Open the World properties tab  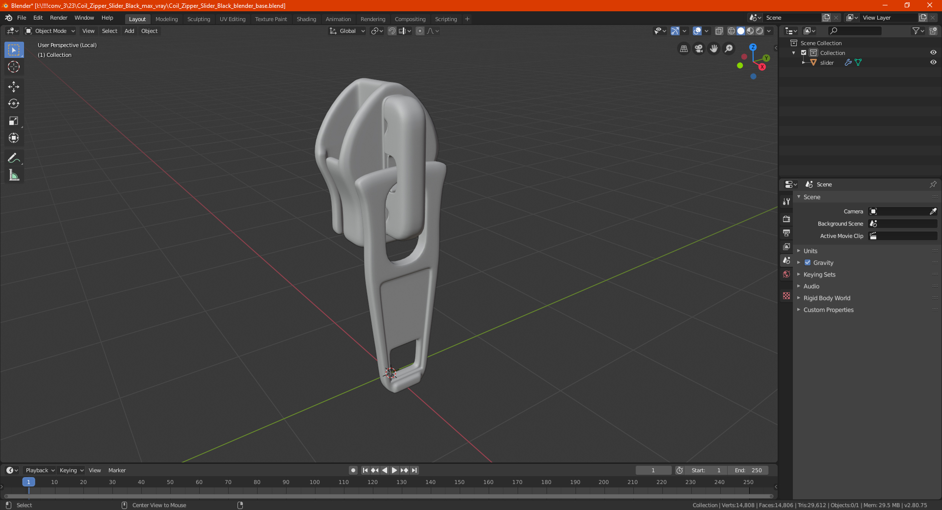[x=786, y=274]
